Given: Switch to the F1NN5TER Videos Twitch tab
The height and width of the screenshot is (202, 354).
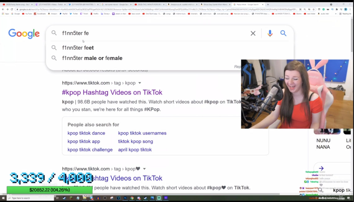Looking at the screenshot, I should 50,4.
